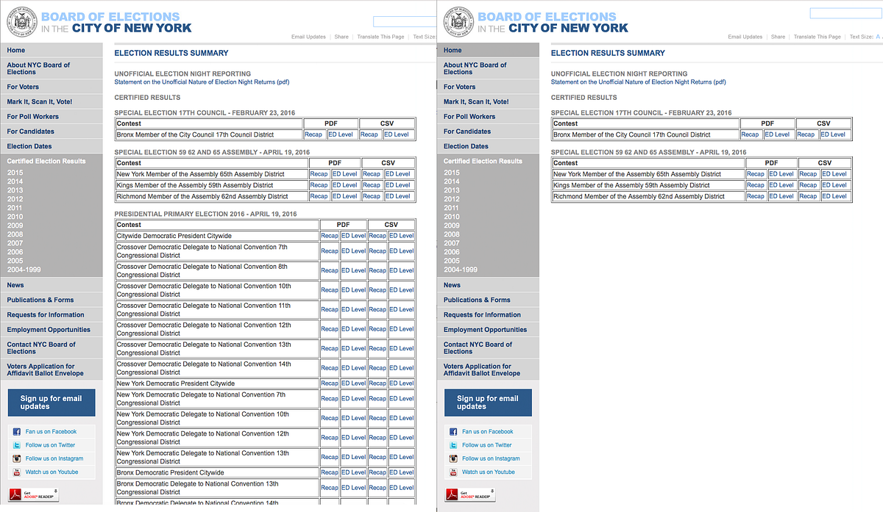
Task: Click the Share option in the top bar
Action: (x=341, y=37)
